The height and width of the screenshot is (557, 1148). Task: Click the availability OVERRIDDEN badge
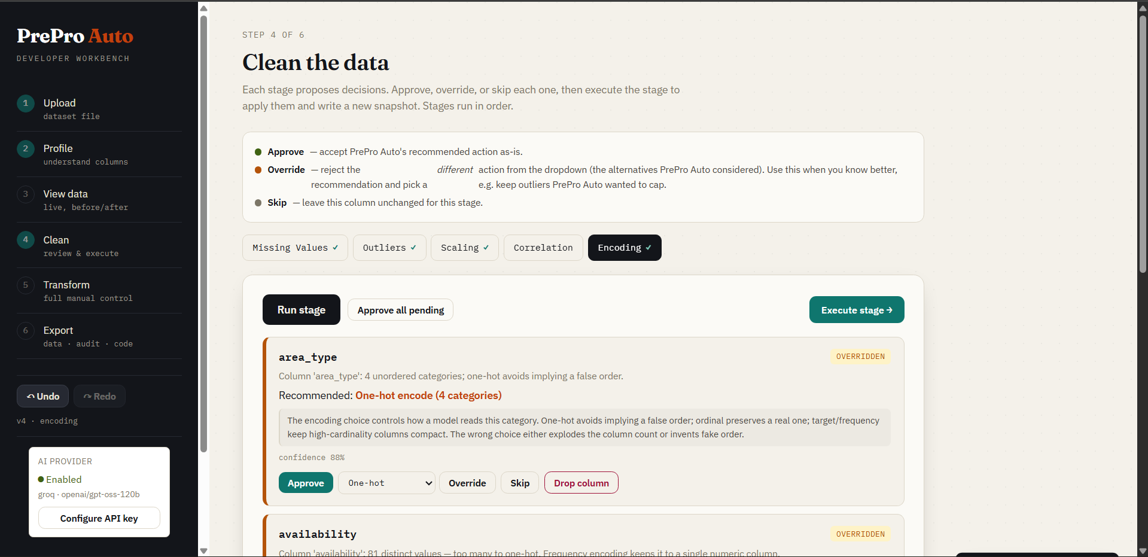(x=860, y=534)
